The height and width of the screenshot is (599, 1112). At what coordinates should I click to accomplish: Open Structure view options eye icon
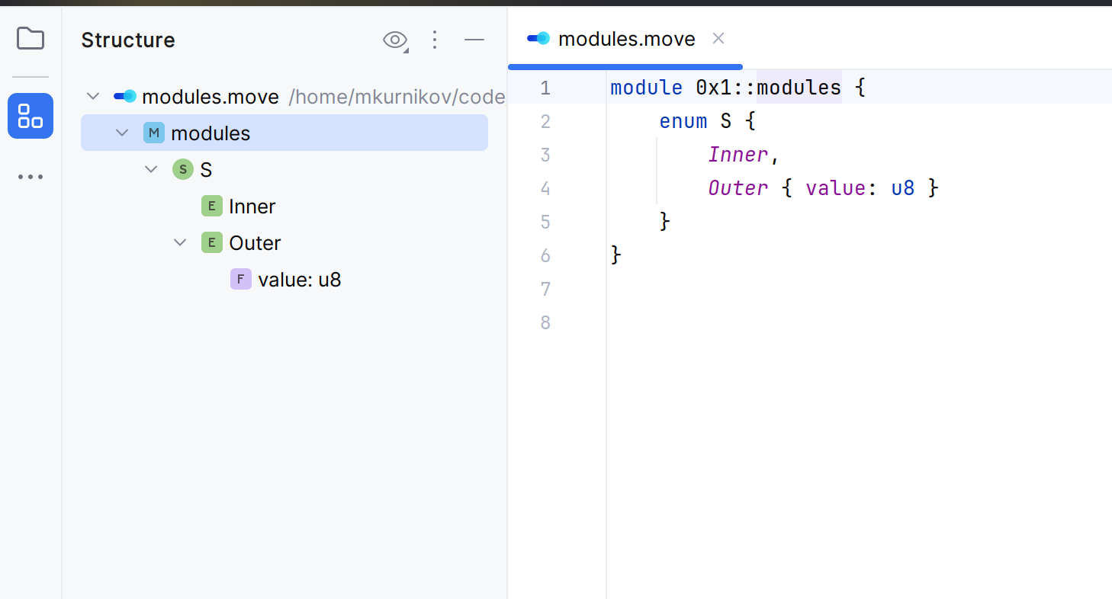[x=395, y=40]
